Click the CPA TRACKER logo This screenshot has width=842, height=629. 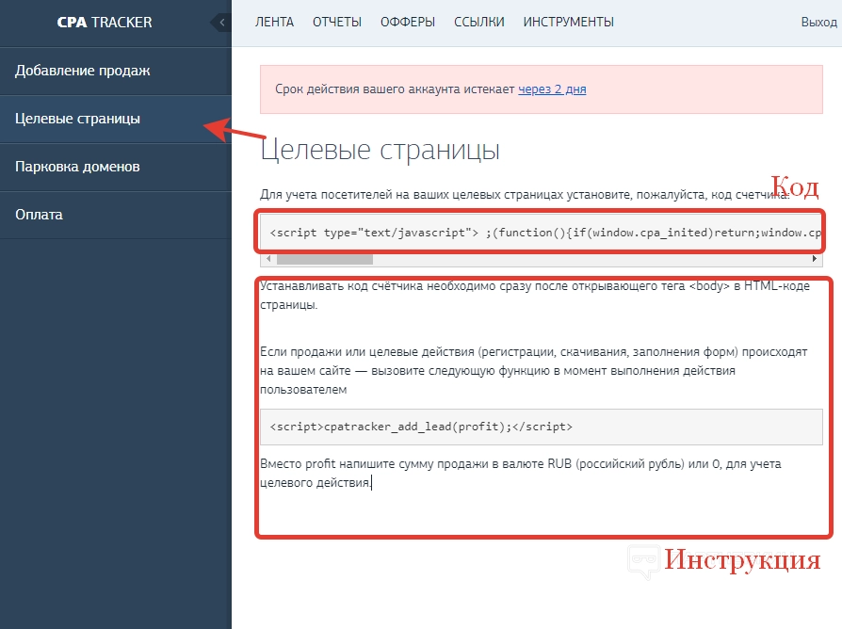[x=105, y=22]
